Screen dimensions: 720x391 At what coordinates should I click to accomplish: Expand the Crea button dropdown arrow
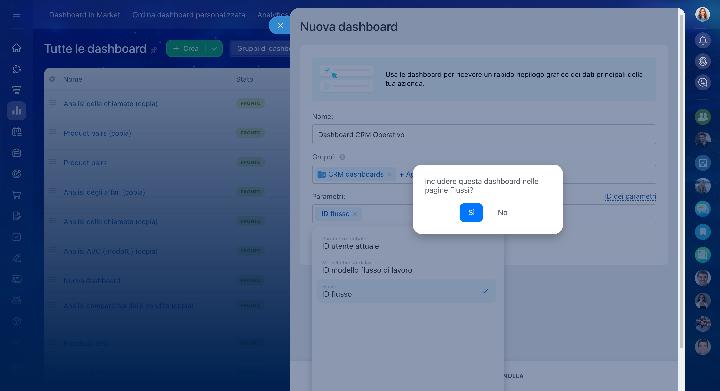(214, 48)
